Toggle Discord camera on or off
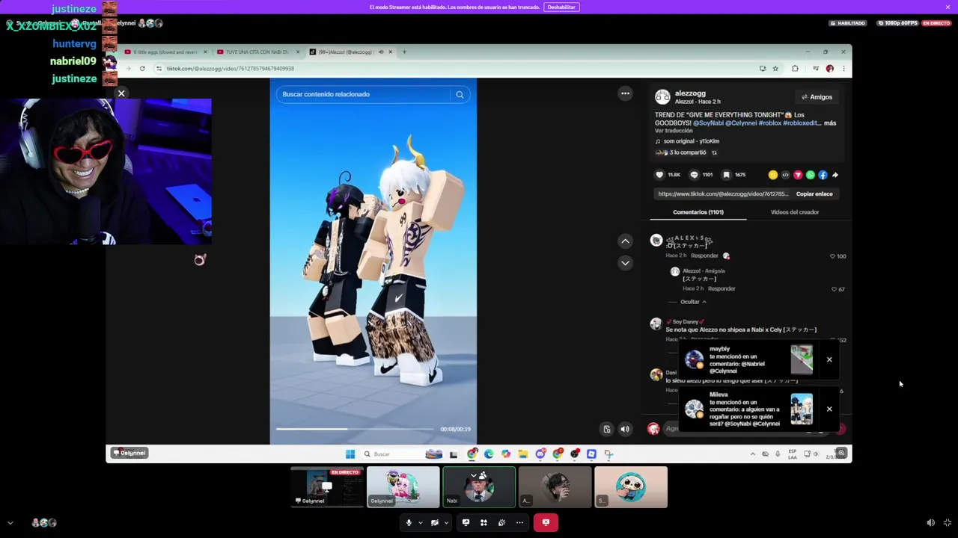Image resolution: width=958 pixels, height=538 pixels. pos(434,522)
